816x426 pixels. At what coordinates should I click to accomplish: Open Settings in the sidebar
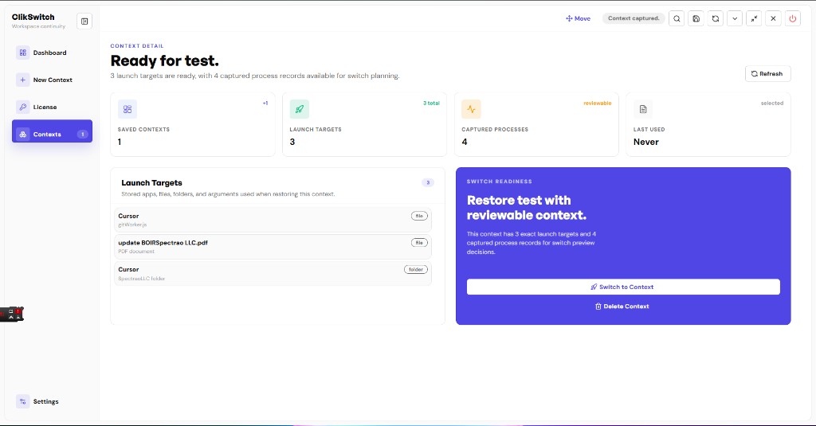52,401
